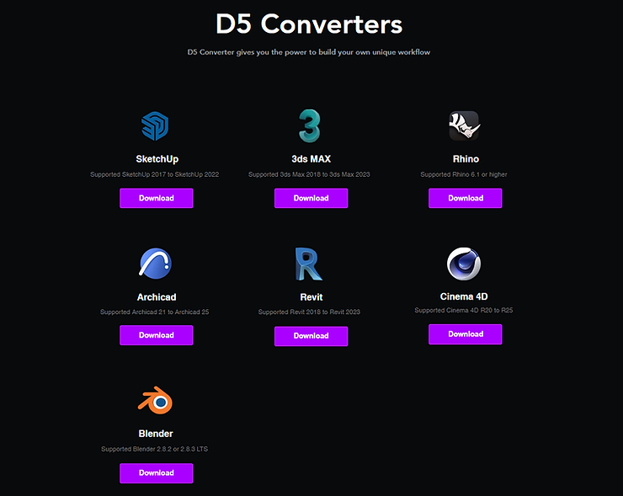Click the Rhino logo icon

pos(464,126)
